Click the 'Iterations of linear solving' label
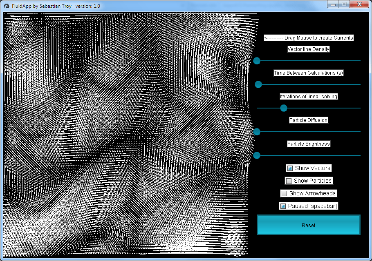 point(308,97)
